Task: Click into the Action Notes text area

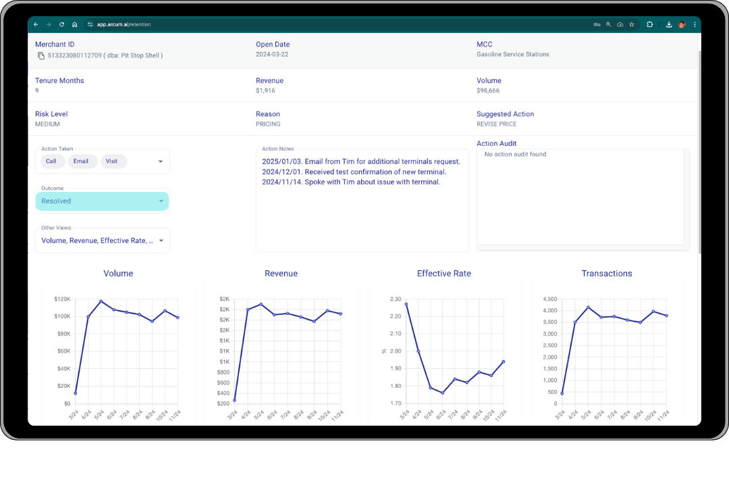Action: tap(362, 201)
